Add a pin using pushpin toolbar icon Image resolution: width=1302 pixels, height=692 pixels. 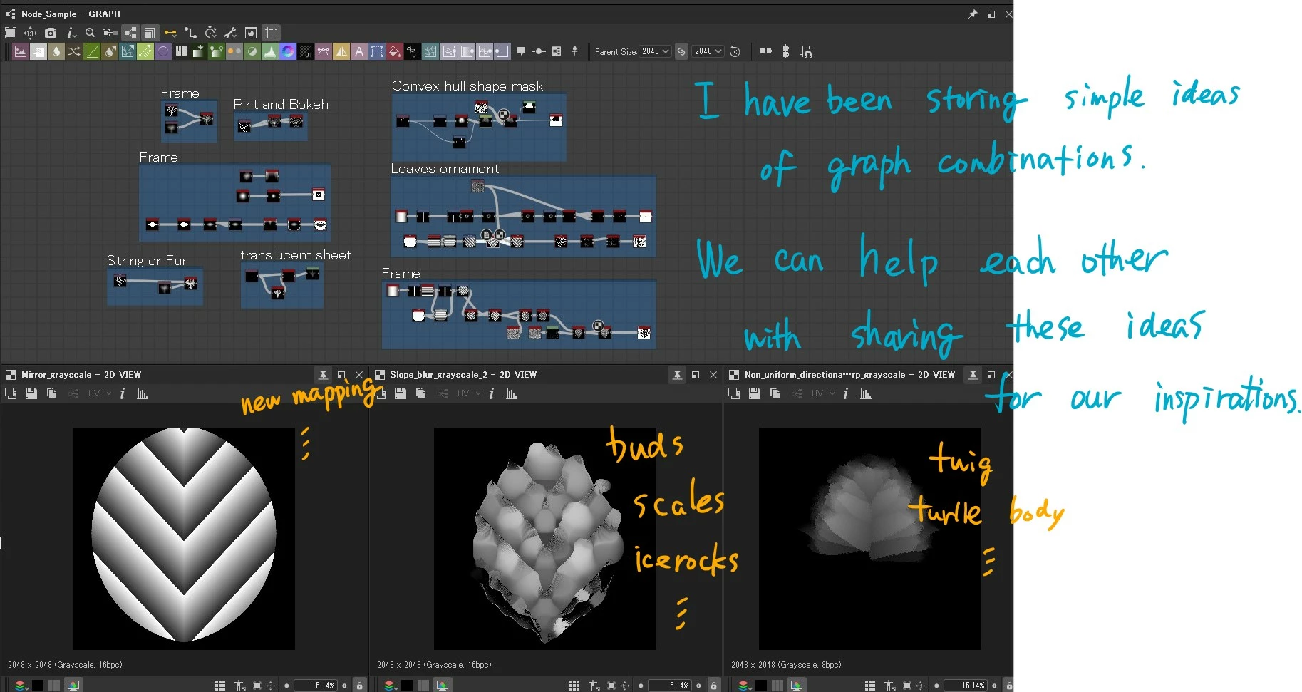pos(574,51)
